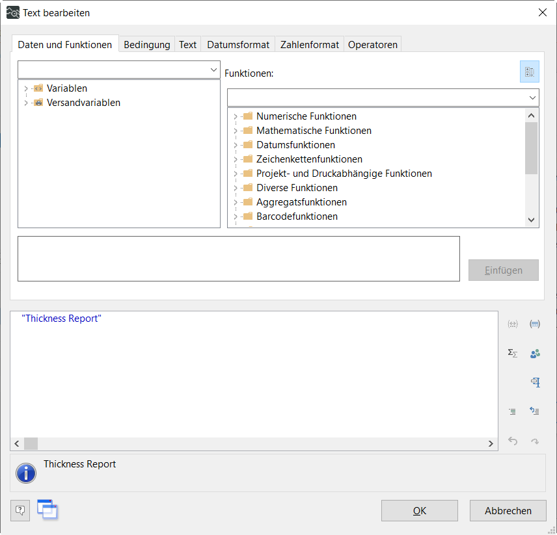This screenshot has height=535, width=557.
Task: Toggle the function list view icon
Action: (x=530, y=72)
